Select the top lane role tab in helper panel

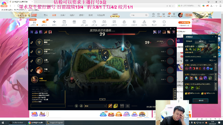coord(192,61)
